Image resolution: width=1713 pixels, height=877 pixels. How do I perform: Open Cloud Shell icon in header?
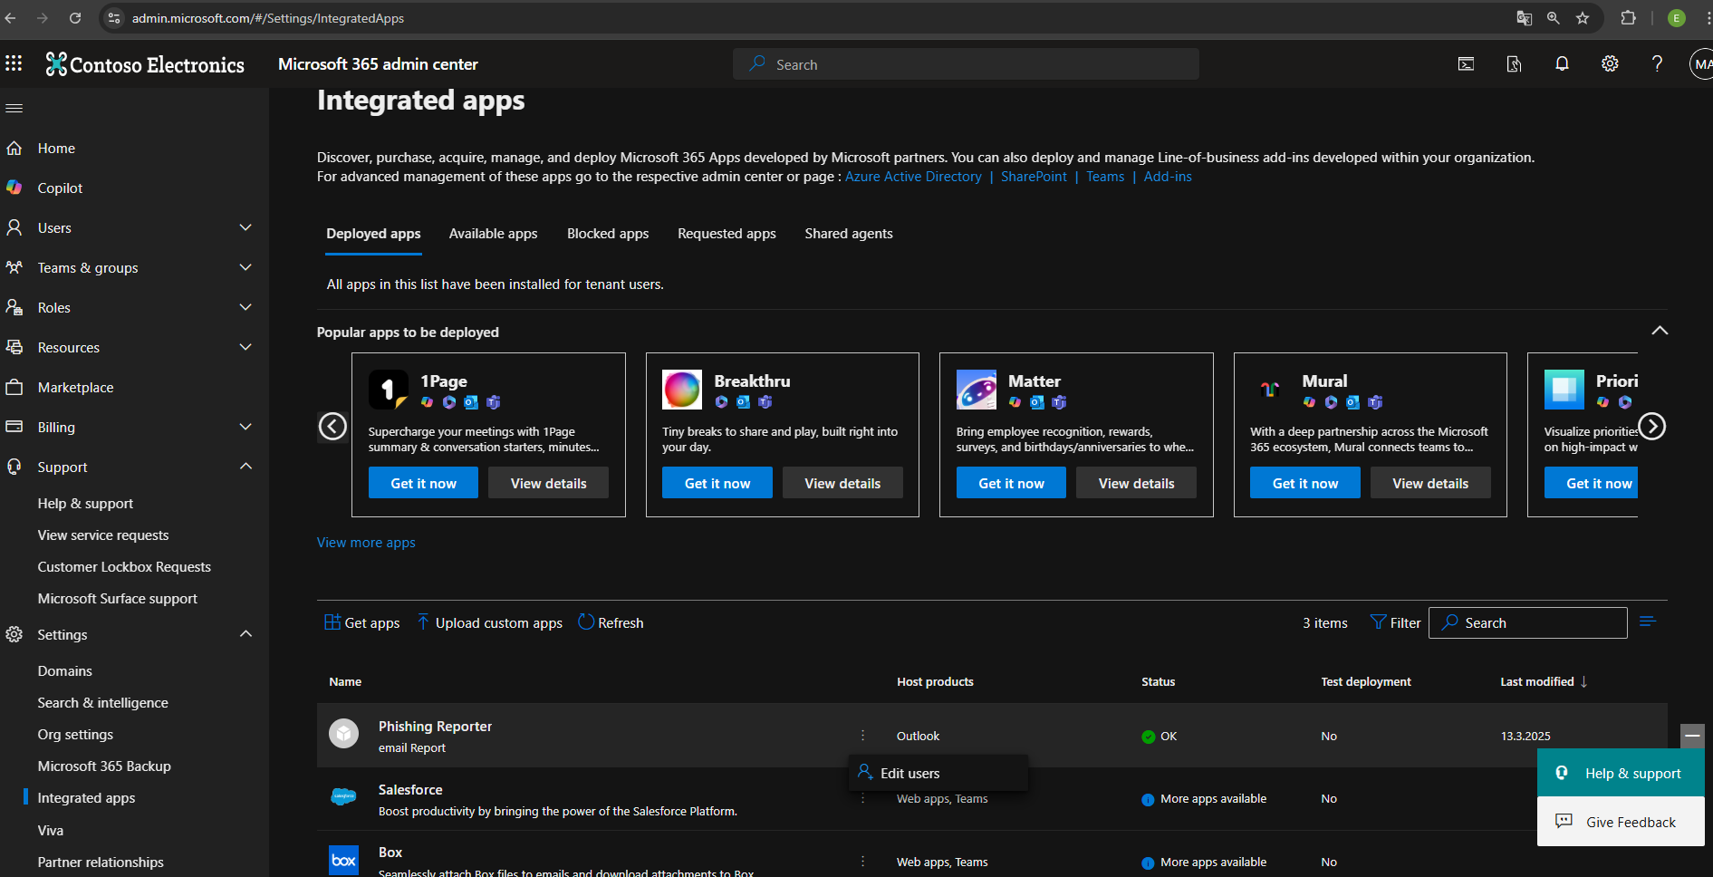coord(1466,64)
